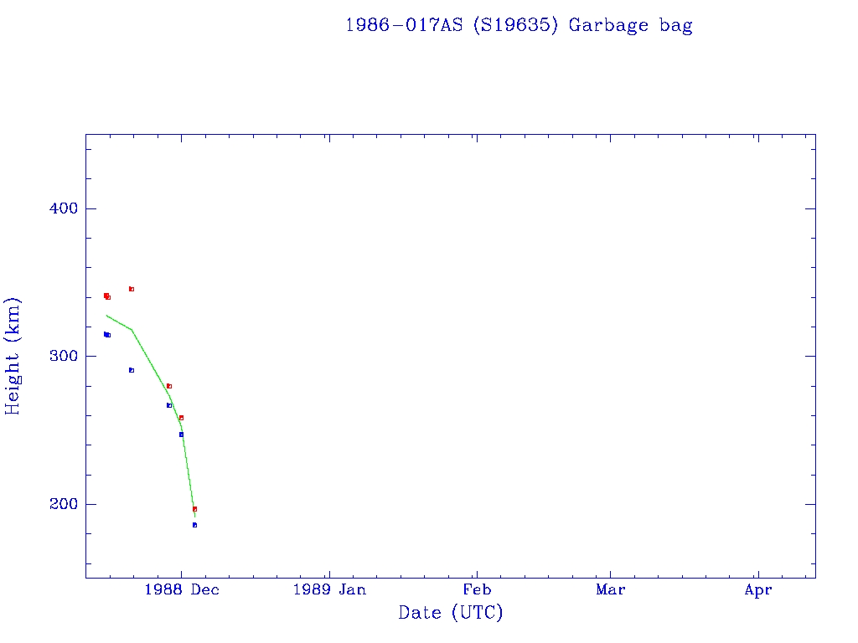Click the 400 y-axis tick label
This screenshot has height=643, width=858.
coord(59,208)
